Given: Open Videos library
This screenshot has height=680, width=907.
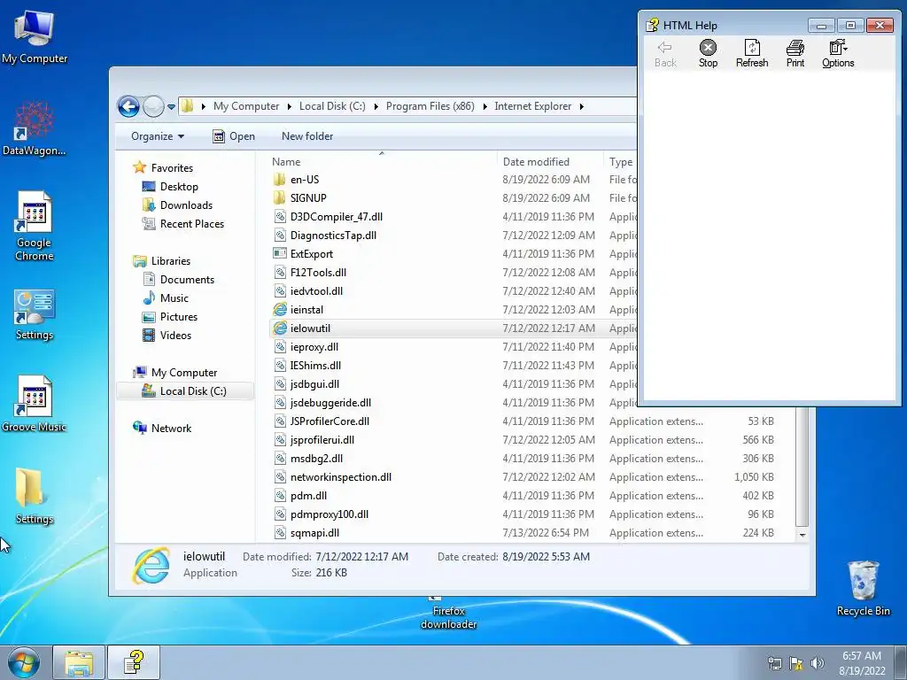Looking at the screenshot, I should click(175, 336).
